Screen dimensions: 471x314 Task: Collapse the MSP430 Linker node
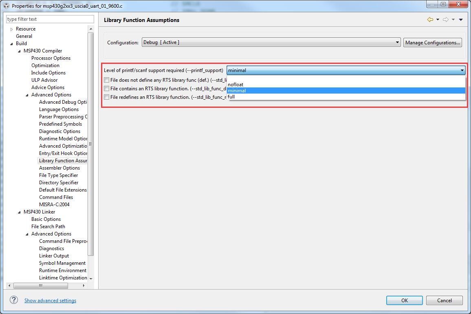coord(19,212)
